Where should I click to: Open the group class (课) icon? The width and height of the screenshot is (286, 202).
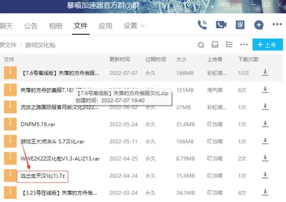(x=240, y=25)
